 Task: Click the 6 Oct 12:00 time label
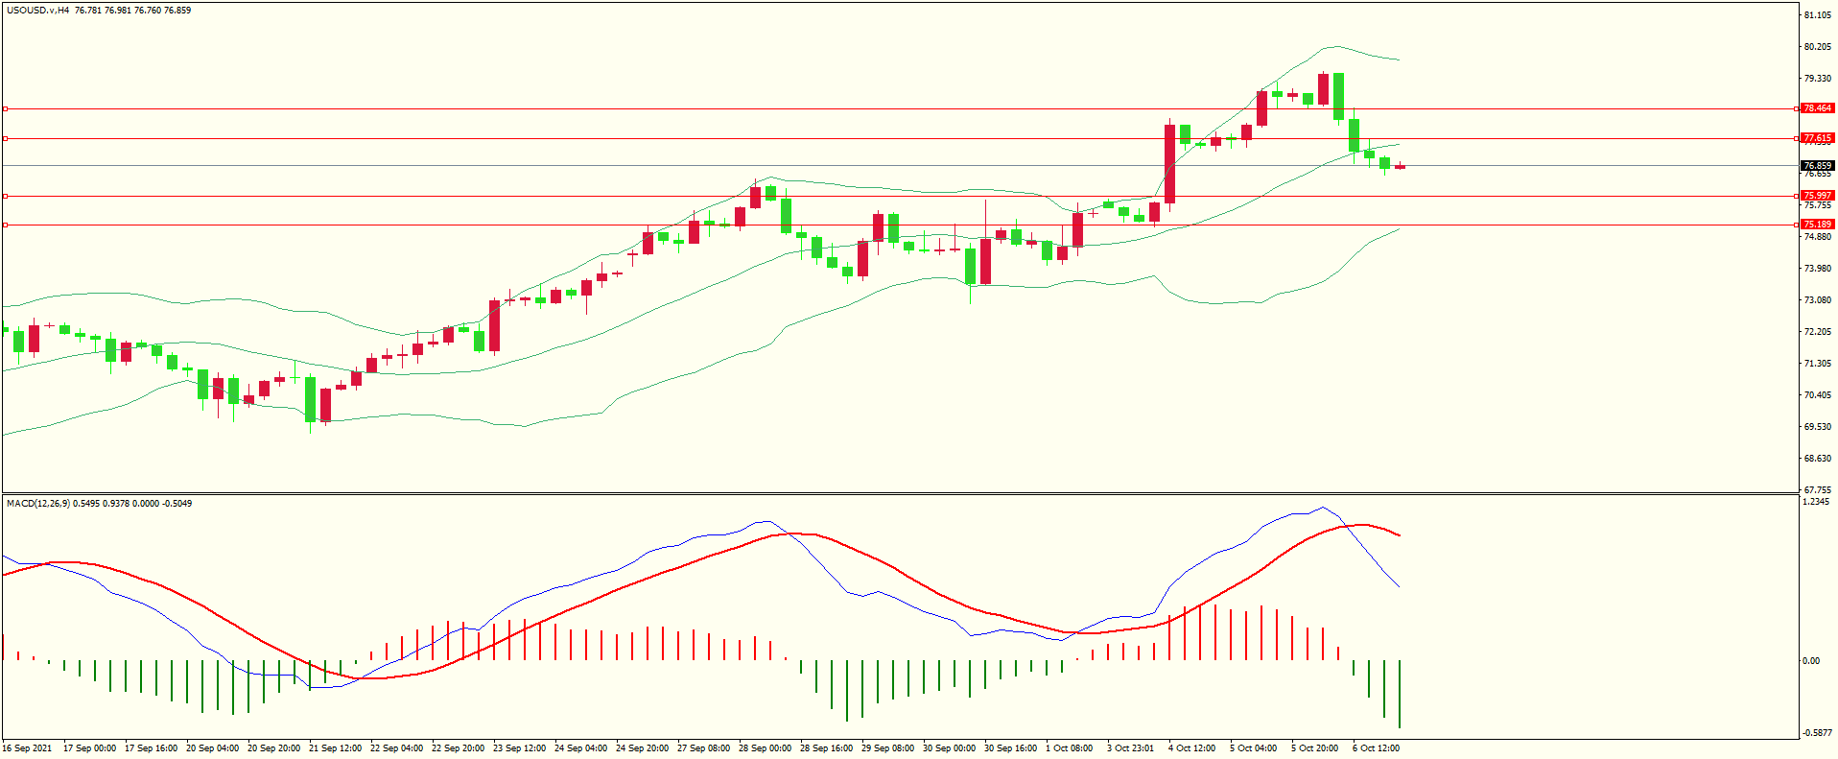[1376, 748]
